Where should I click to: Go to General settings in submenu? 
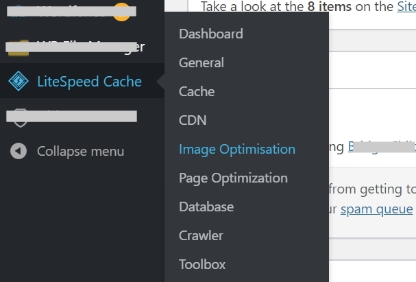(x=201, y=62)
